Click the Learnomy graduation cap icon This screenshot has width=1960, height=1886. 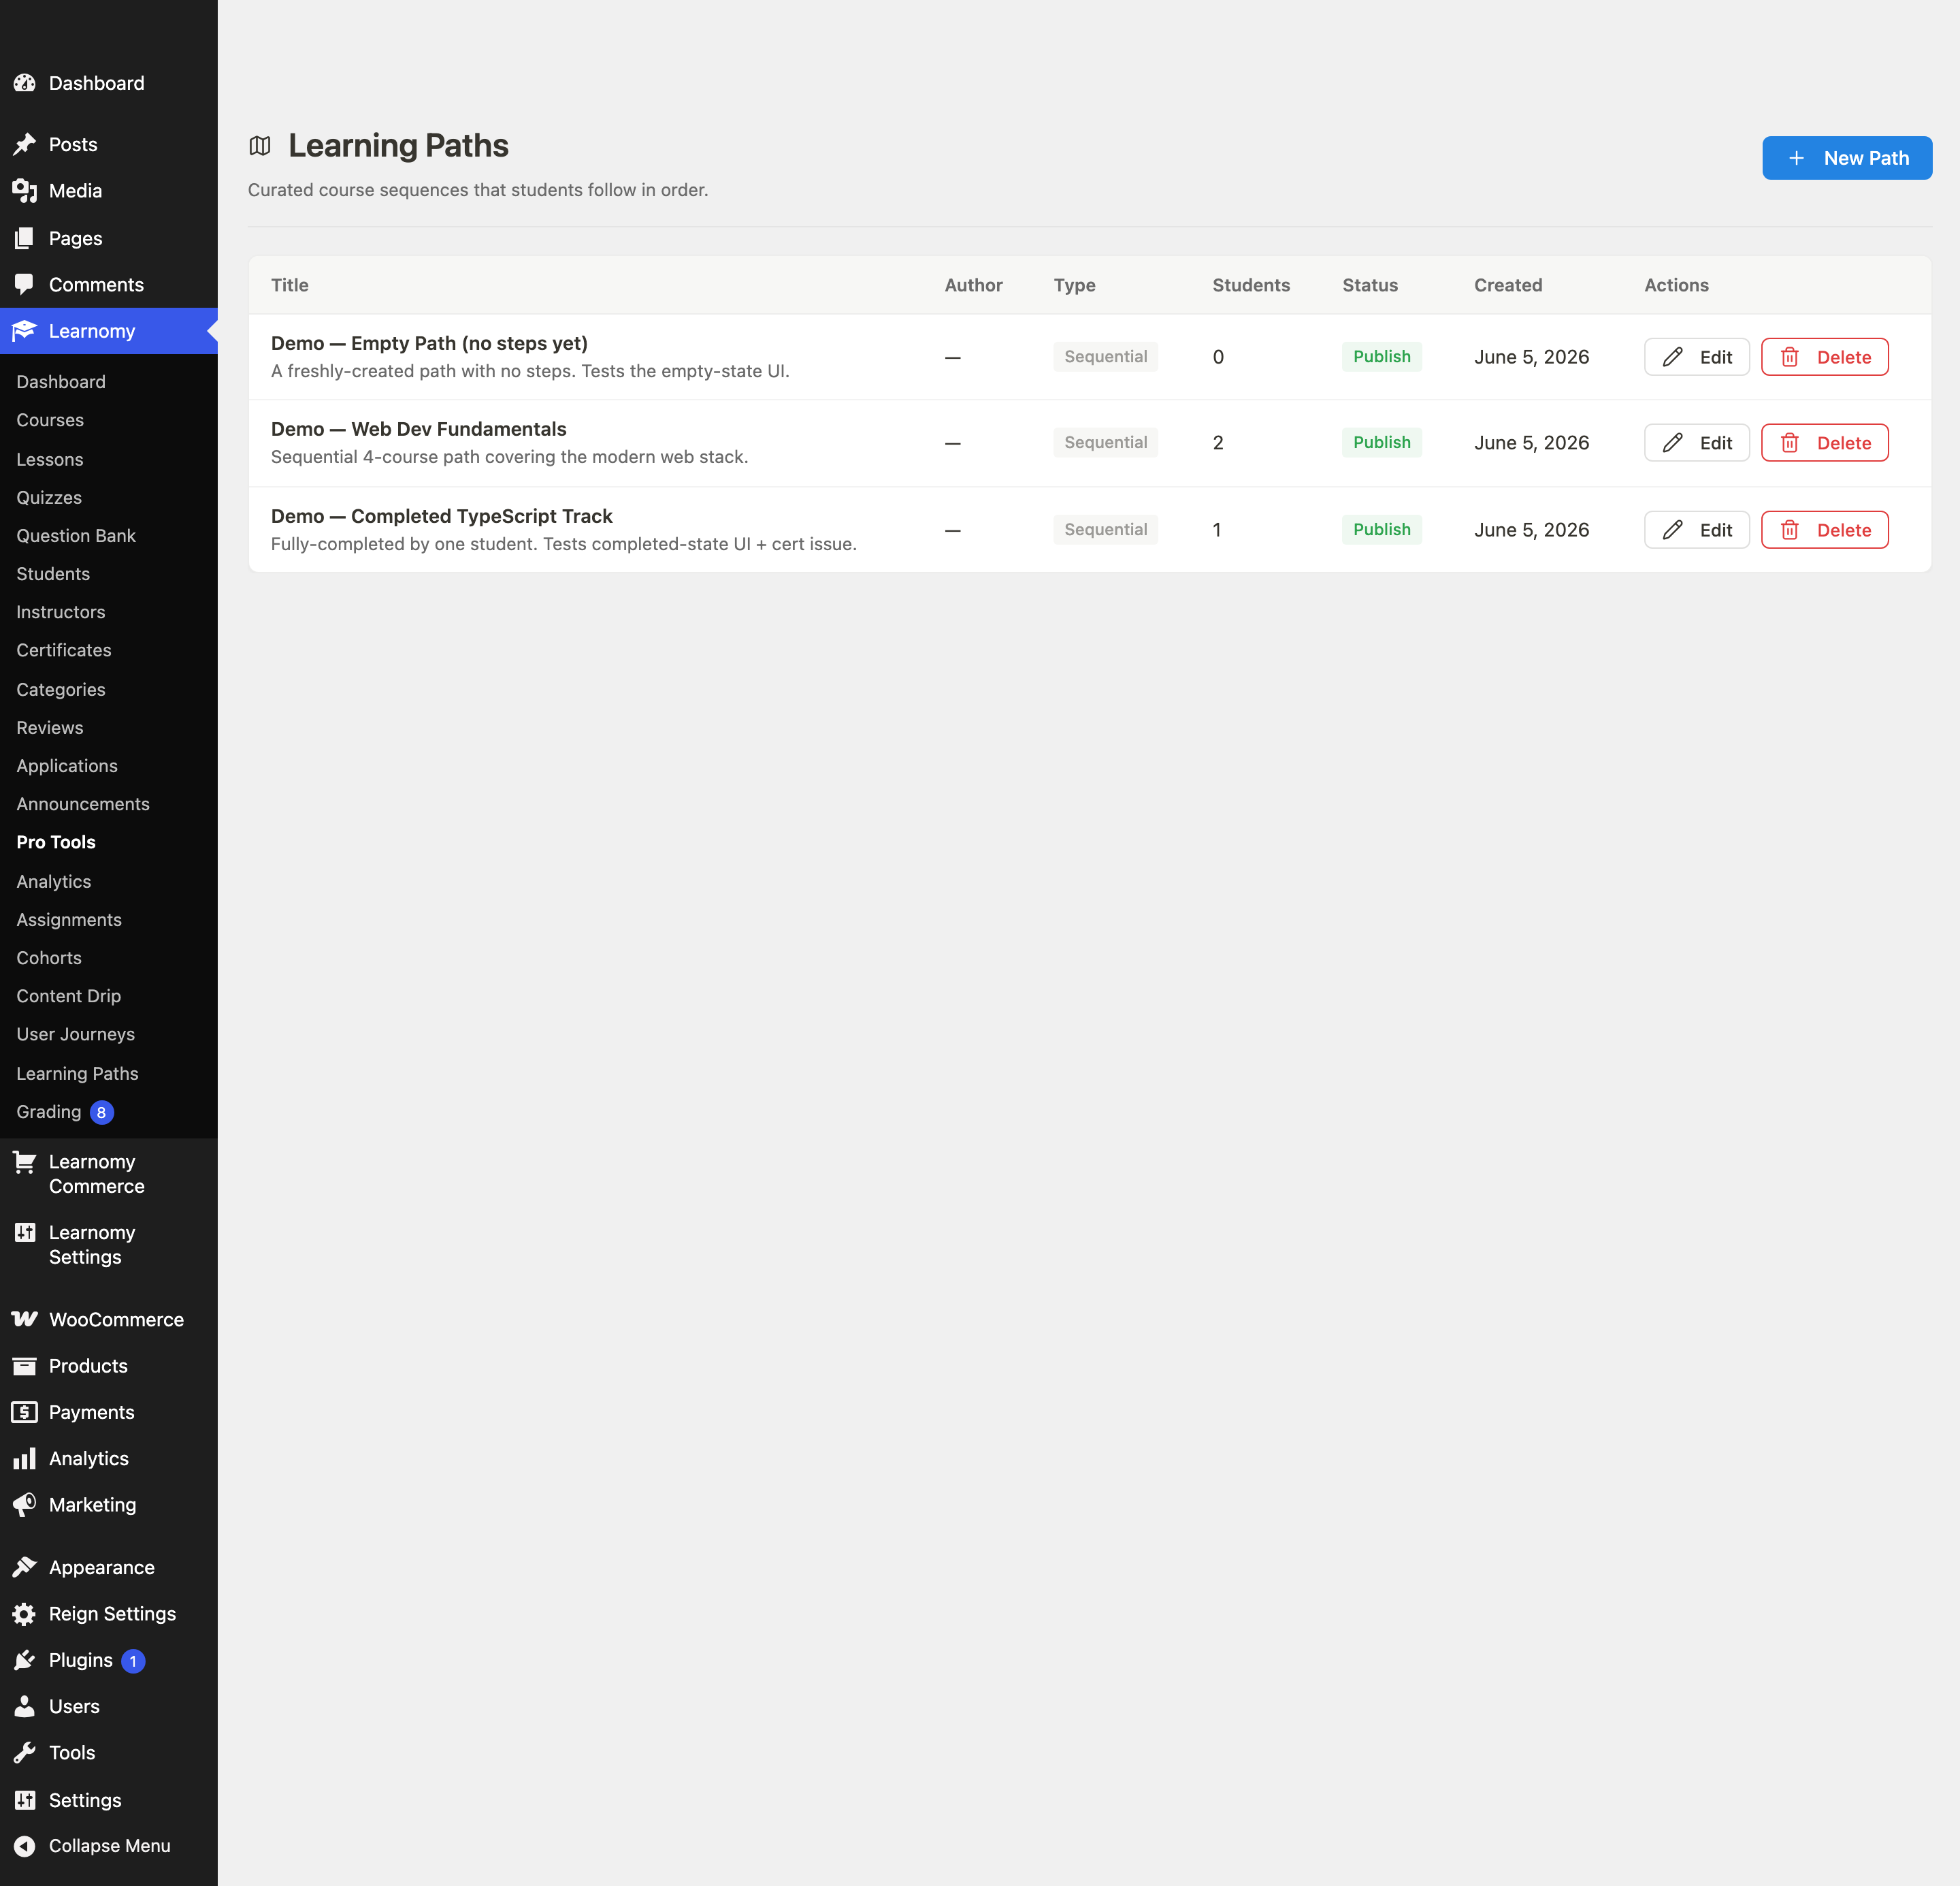pos(25,330)
